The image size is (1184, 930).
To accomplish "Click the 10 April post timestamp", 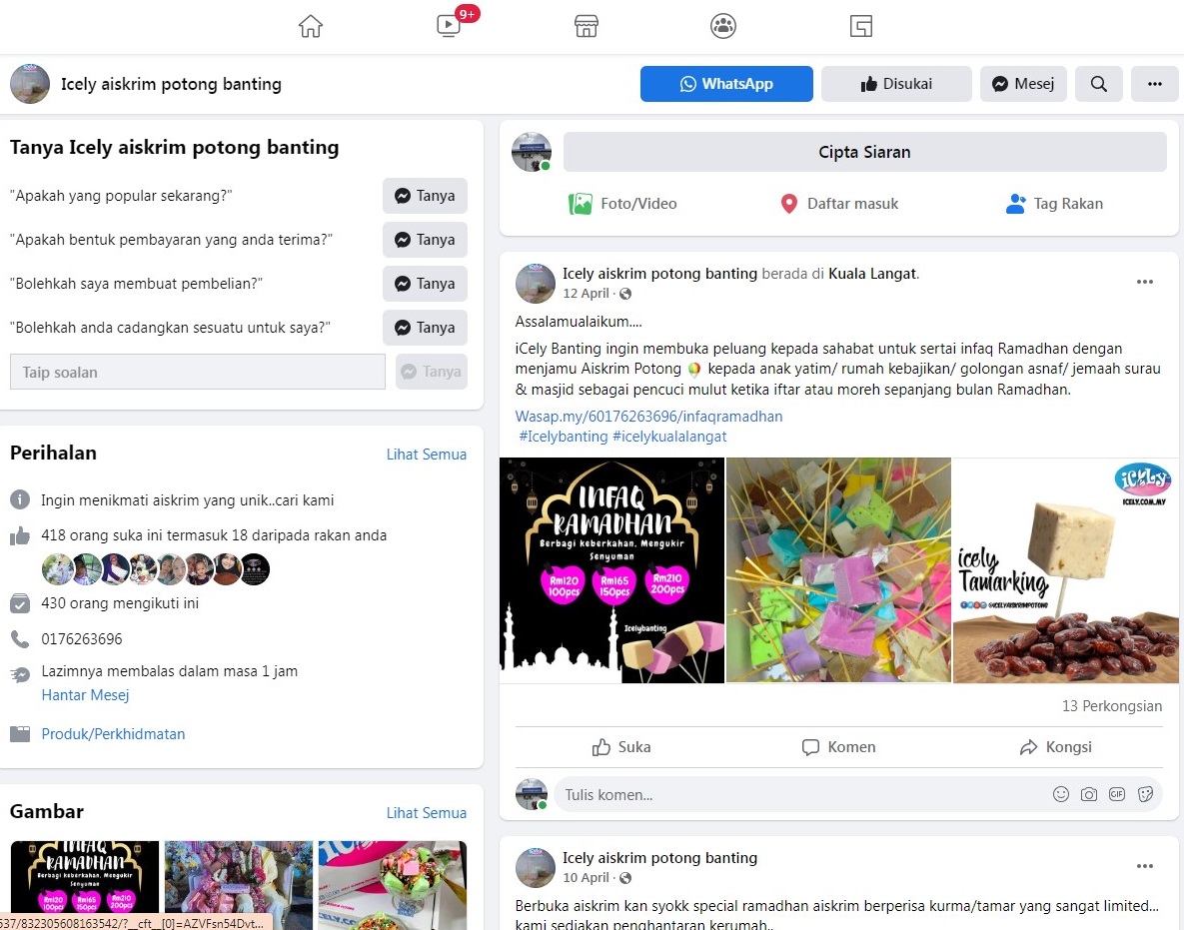I will 586,877.
